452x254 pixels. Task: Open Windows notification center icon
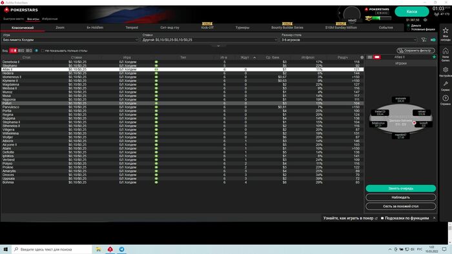(444, 249)
